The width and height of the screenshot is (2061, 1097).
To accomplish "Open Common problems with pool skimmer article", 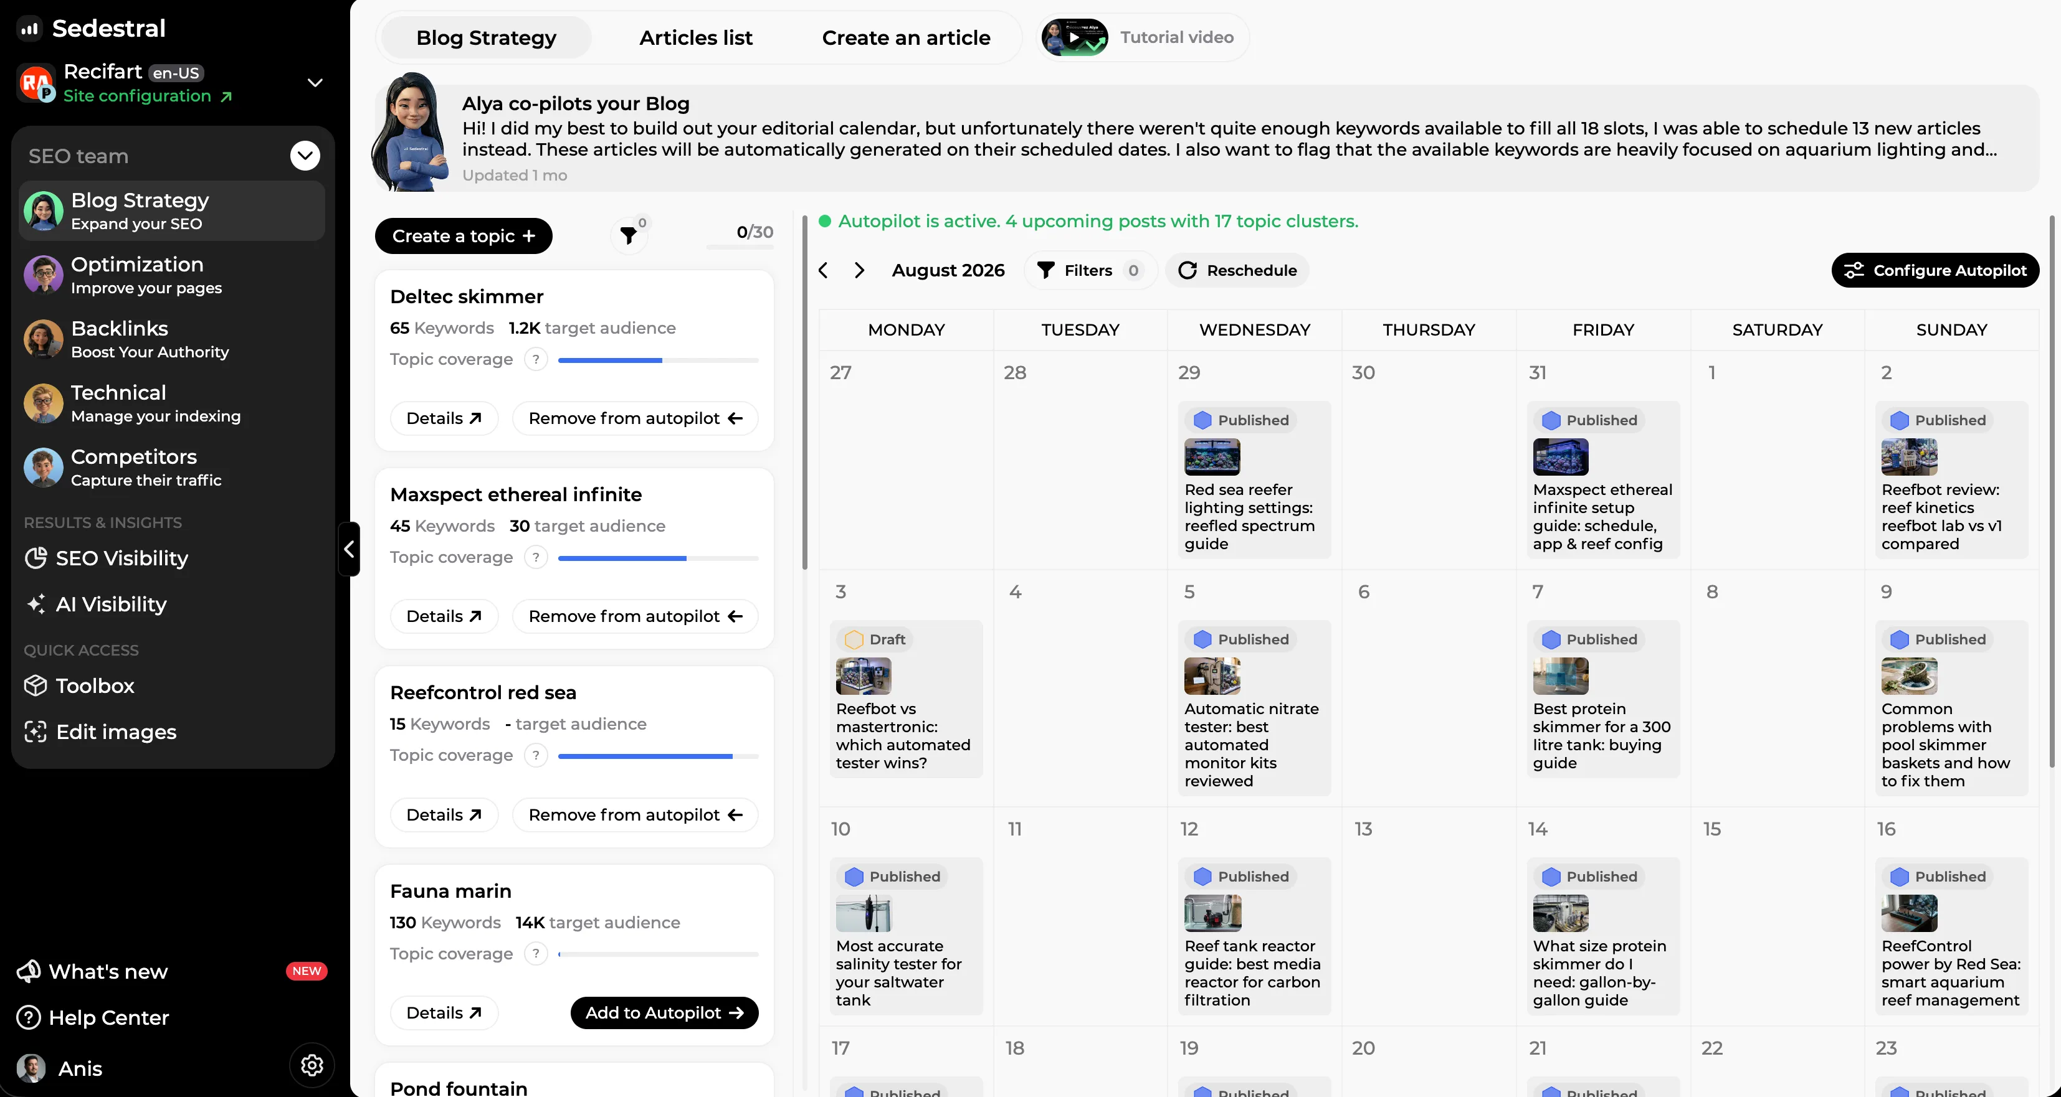I will pyautogui.click(x=1951, y=709).
